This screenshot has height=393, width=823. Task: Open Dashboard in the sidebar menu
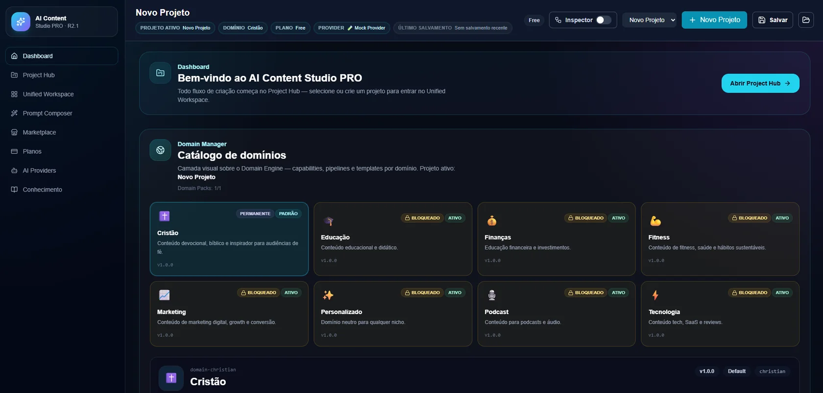62,56
